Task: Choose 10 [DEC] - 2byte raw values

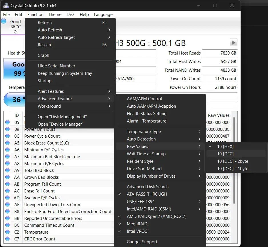Action: coord(236,161)
